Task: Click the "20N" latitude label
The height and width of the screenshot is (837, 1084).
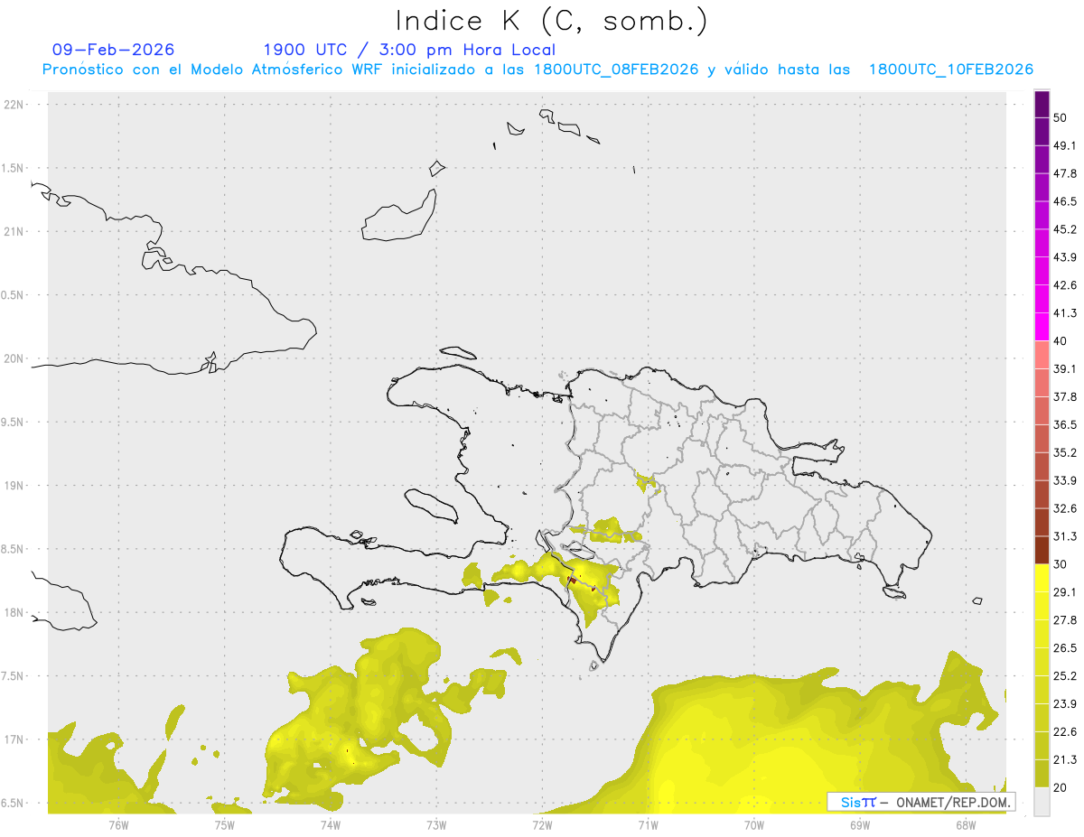Action: (x=14, y=358)
